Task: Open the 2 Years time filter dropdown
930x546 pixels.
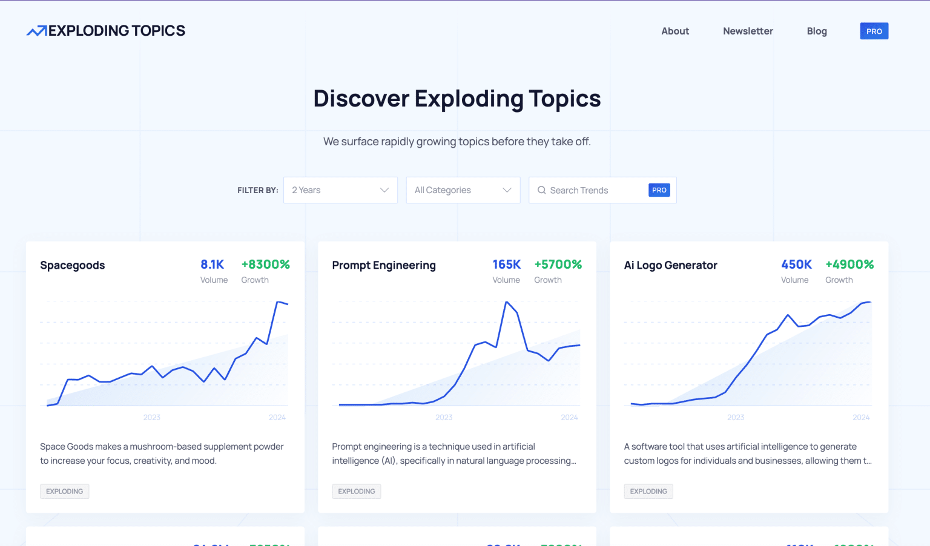Action: (x=340, y=190)
